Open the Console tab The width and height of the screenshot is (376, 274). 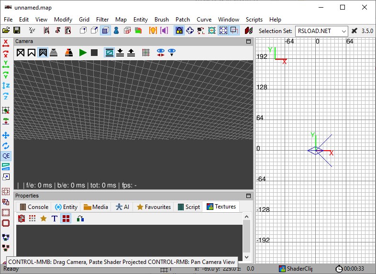[34, 207]
